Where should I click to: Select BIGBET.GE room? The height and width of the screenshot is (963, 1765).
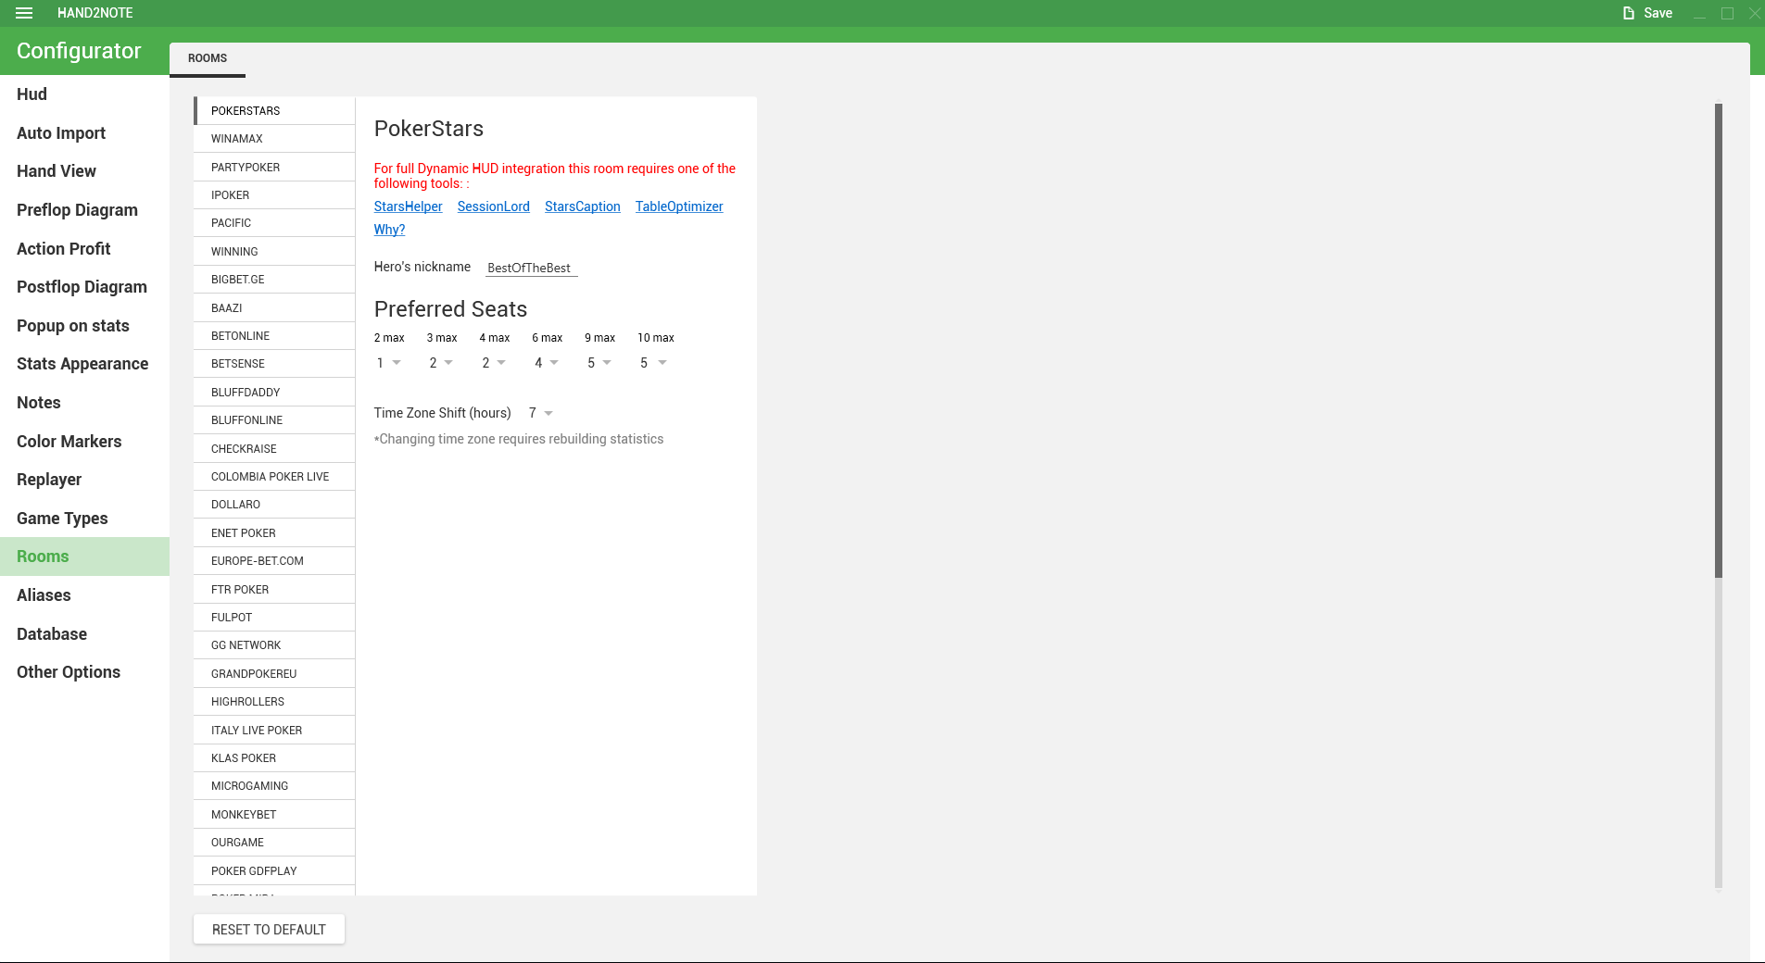(x=274, y=280)
